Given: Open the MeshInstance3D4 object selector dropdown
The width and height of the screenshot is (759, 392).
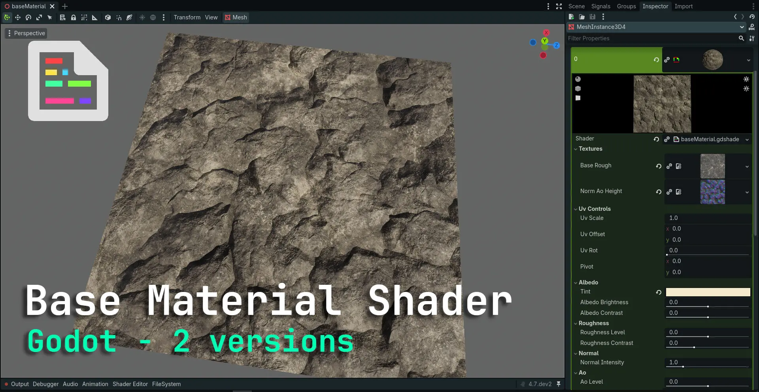Looking at the screenshot, I should (742, 27).
